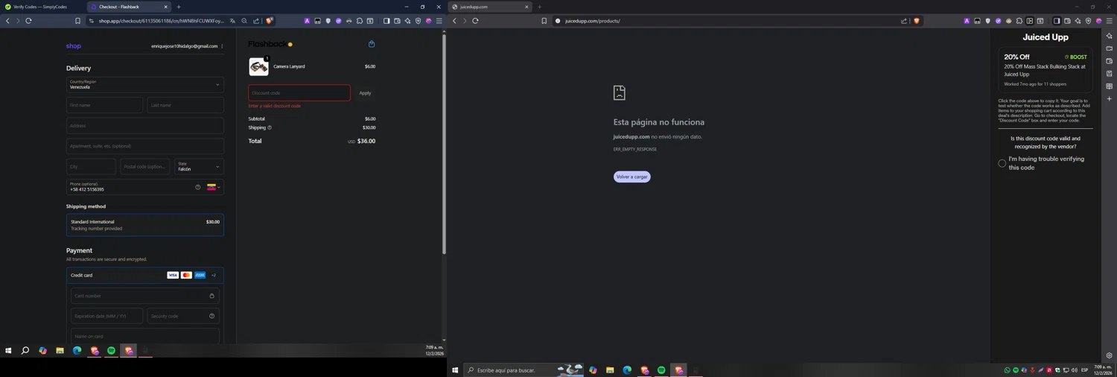1117x377 pixels.
Task: Click the Address field
Action: pos(144,125)
